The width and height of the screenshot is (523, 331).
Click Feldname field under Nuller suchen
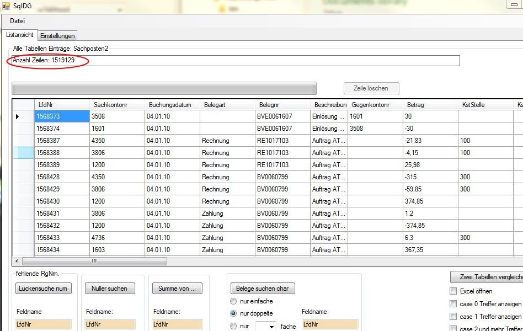coord(110,324)
